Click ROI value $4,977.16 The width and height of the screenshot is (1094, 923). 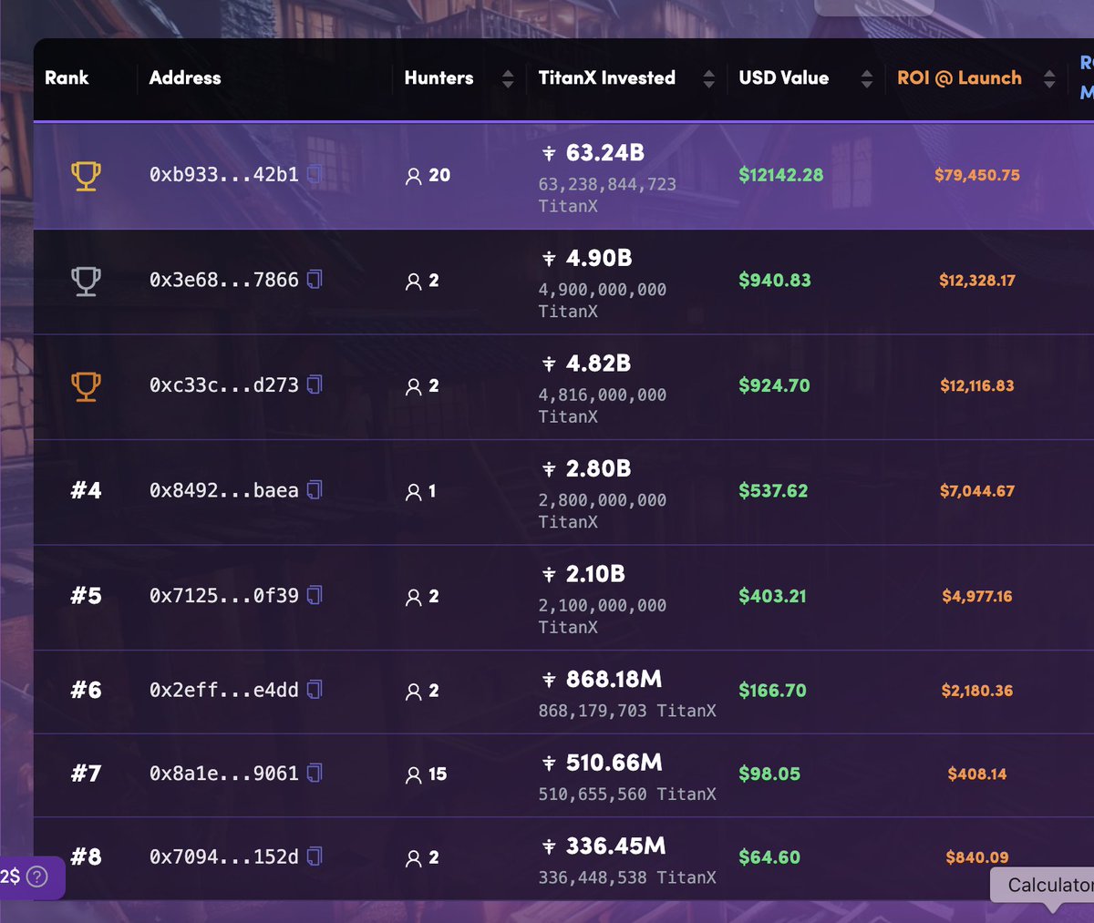tap(977, 596)
